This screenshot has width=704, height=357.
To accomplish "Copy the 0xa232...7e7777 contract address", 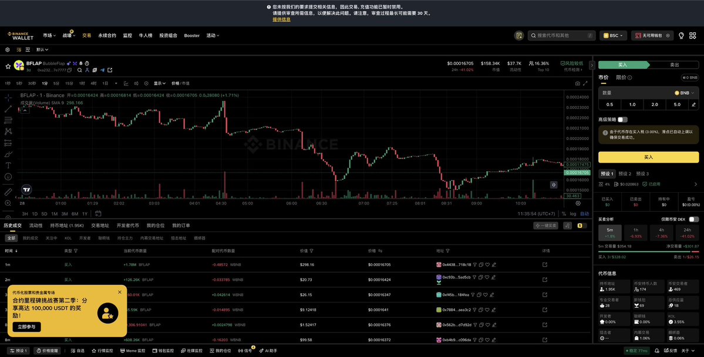I will pos(70,70).
